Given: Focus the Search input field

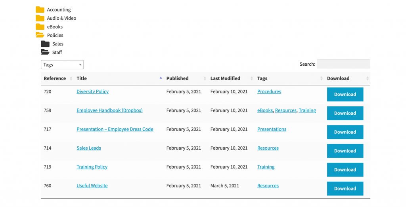Looking at the screenshot, I should (x=344, y=64).
